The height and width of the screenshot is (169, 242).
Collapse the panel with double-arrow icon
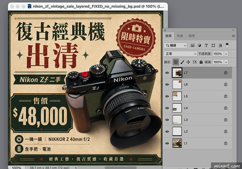point(233,30)
